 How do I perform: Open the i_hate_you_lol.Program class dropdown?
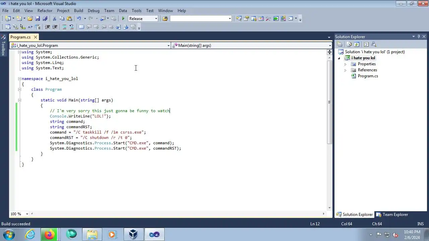pos(168,46)
